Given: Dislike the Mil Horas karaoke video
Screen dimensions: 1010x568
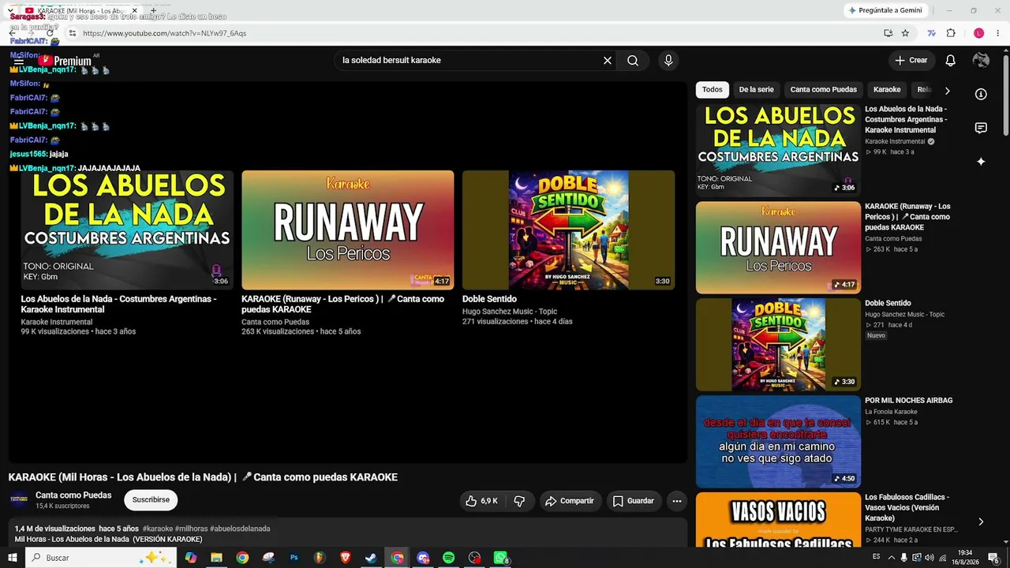Looking at the screenshot, I should pyautogui.click(x=519, y=501).
